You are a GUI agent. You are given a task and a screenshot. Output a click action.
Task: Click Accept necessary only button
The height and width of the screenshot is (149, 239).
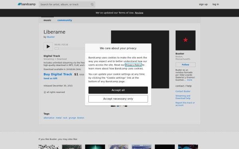(x=118, y=99)
